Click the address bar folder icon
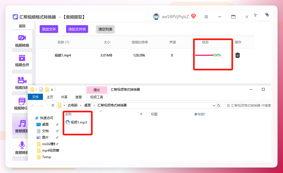This screenshot has height=173, width=283. (60, 105)
